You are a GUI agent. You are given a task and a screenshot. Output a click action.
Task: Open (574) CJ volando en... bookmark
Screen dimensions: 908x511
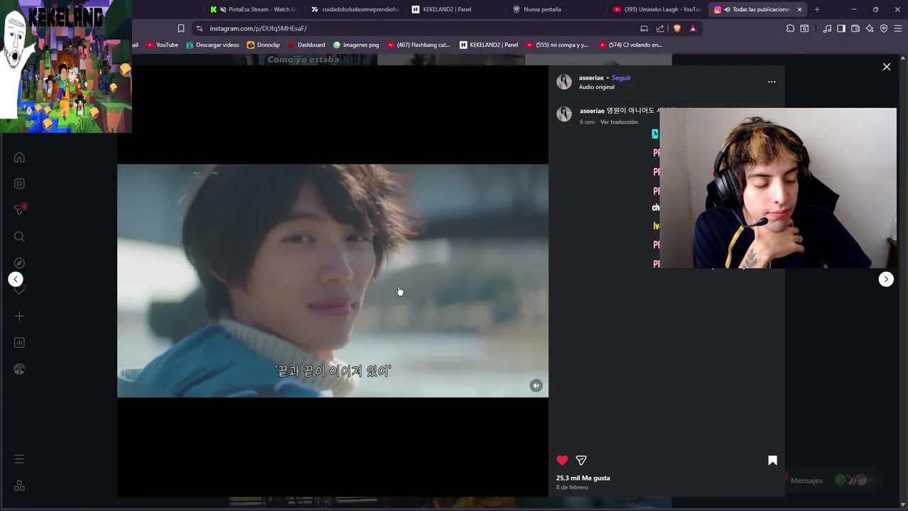point(631,45)
